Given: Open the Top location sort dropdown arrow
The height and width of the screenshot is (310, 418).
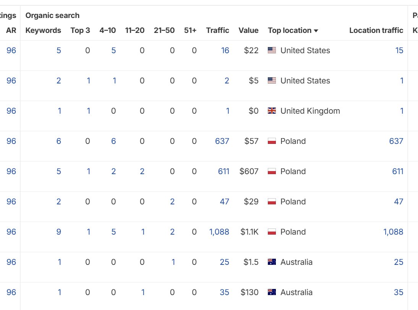Looking at the screenshot, I should click(316, 31).
